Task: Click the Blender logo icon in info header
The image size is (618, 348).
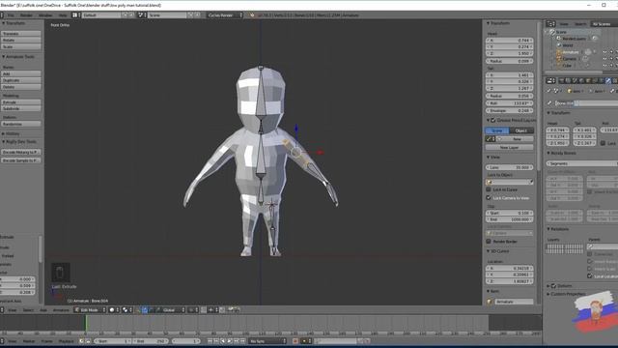Action: tap(252, 15)
